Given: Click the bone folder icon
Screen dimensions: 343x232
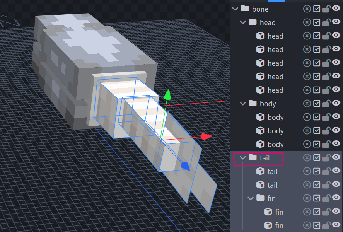Looking at the screenshot, I should pos(245,9).
